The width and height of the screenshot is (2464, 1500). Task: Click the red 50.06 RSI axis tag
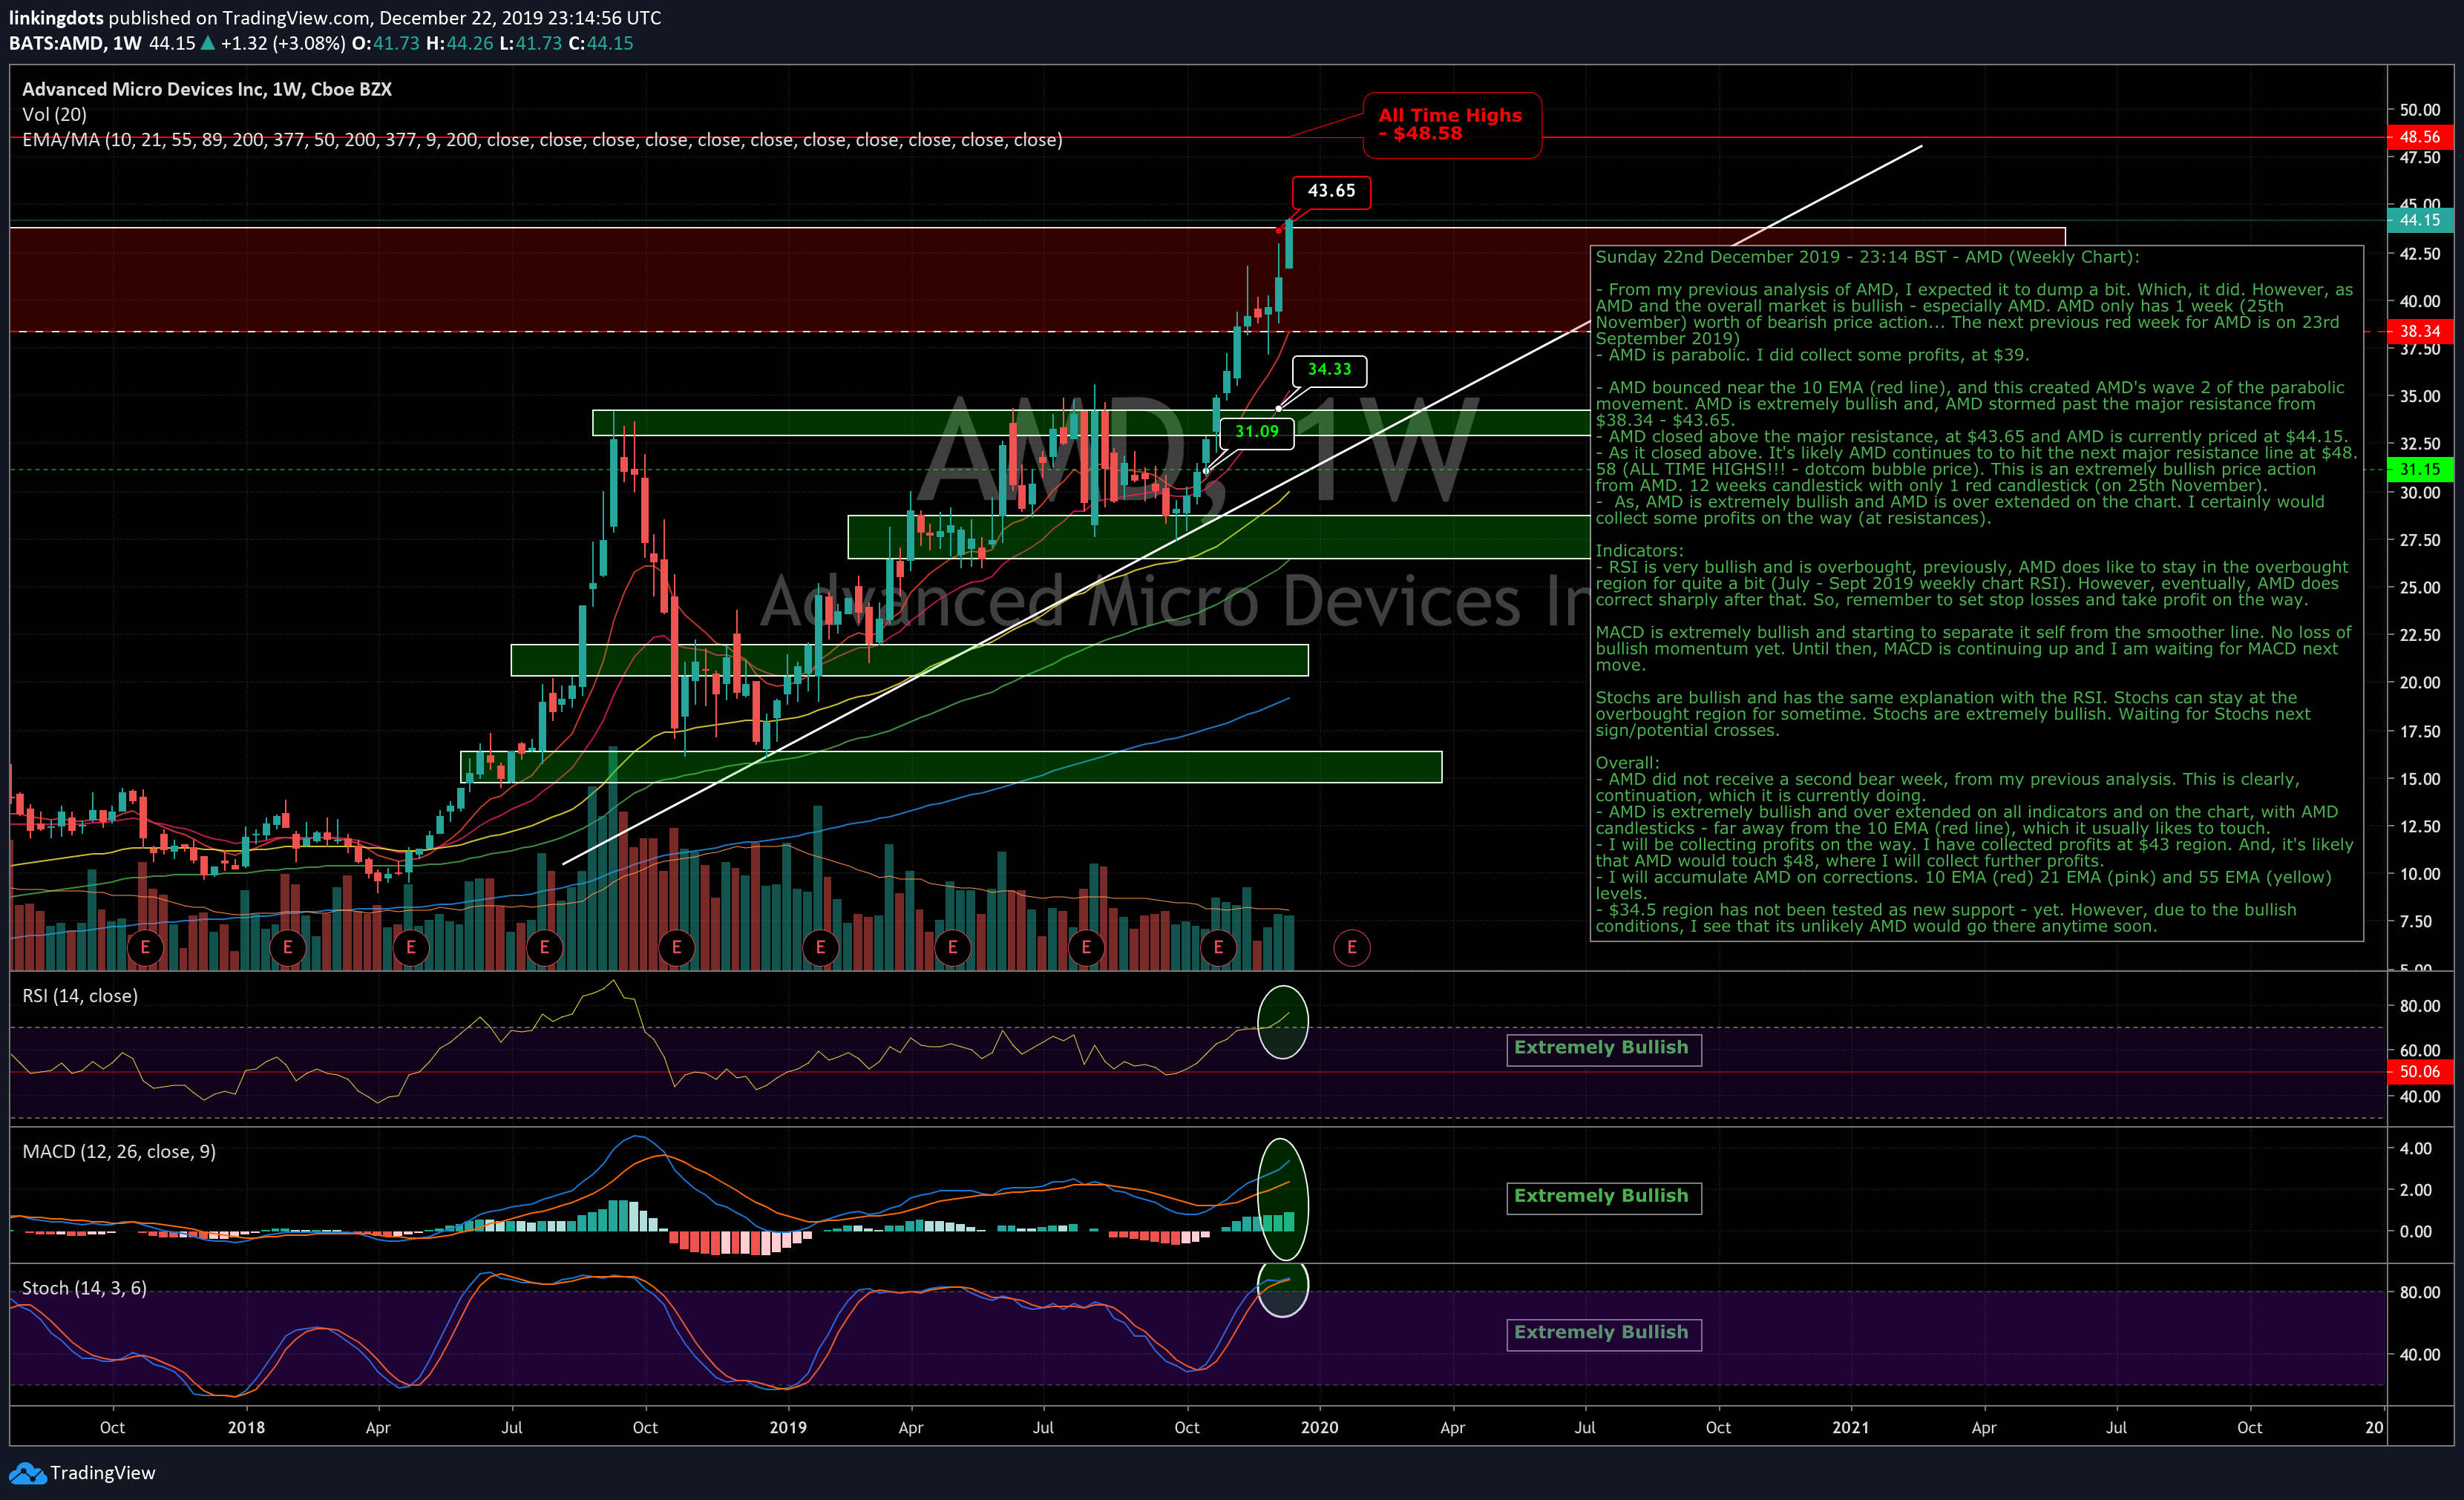[x=2419, y=1071]
